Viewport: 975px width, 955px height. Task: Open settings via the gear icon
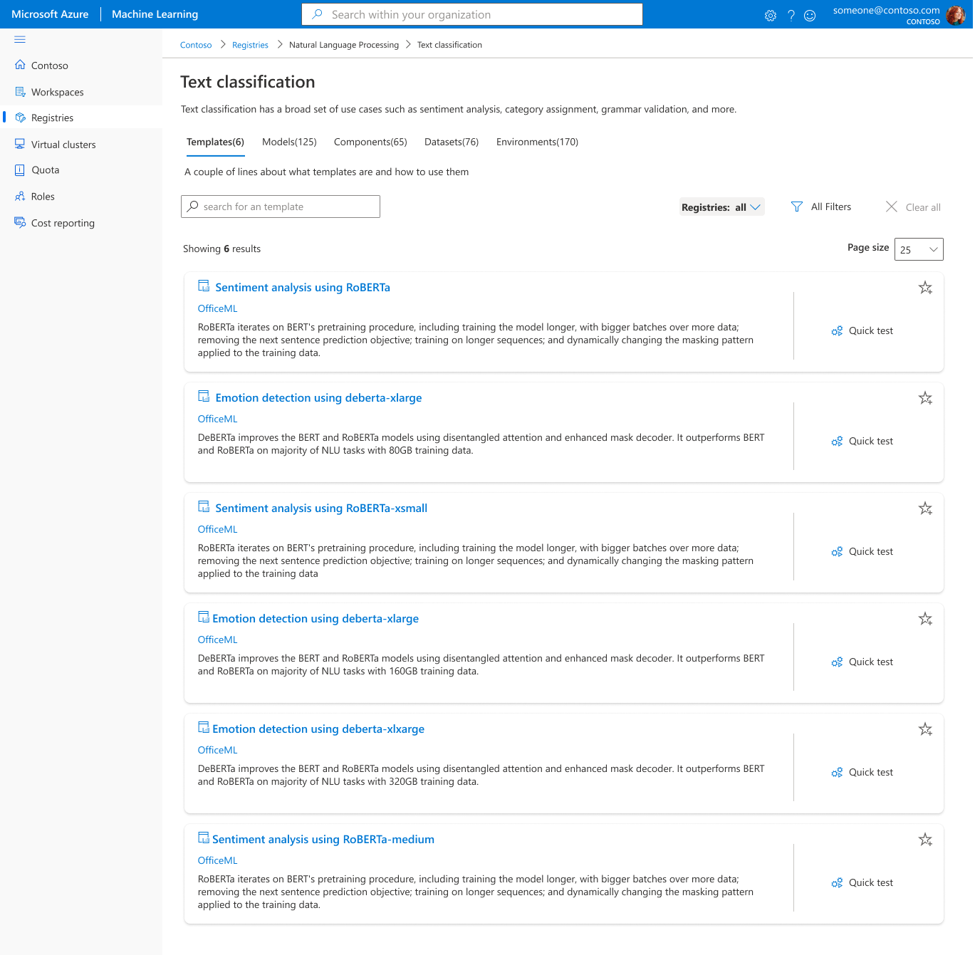point(771,16)
